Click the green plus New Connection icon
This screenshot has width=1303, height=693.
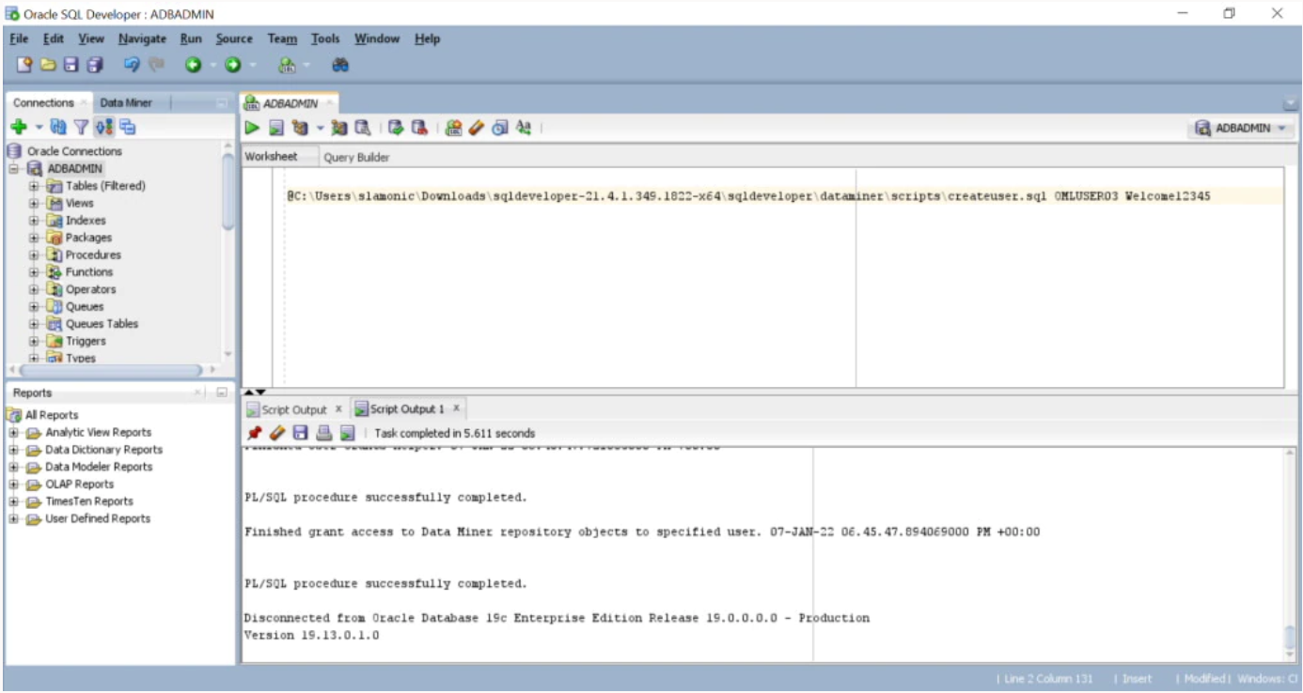(x=18, y=127)
